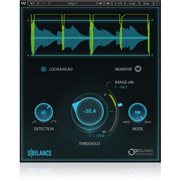Image resolution: width=181 pixels, height=181 pixels.
Task: Copy setup A to B
Action: 118,3
